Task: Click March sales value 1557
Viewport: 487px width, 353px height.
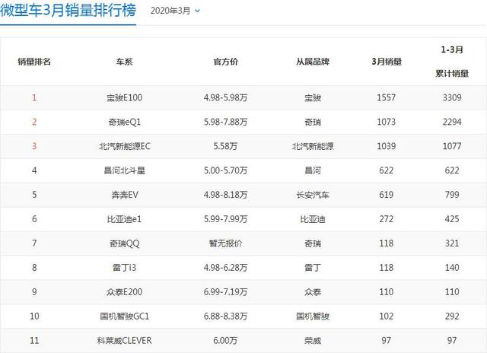Action: click(x=386, y=98)
